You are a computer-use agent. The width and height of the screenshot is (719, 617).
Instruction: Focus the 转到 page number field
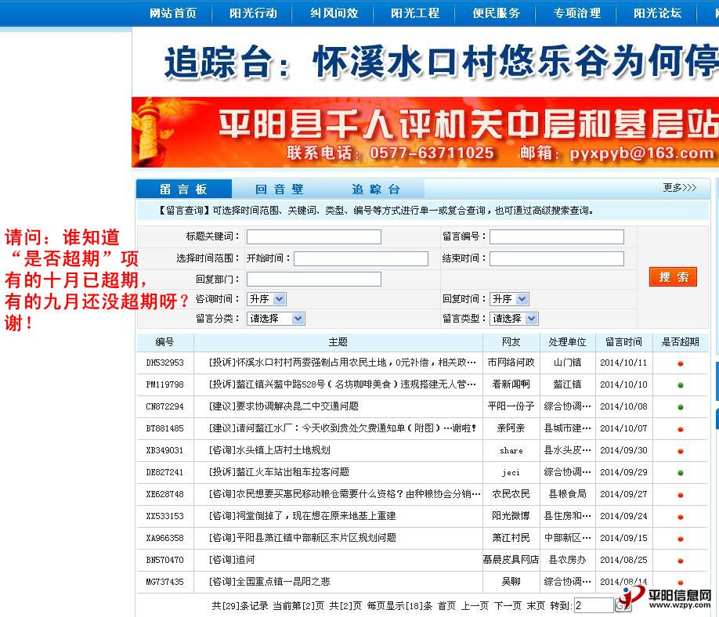click(x=594, y=605)
